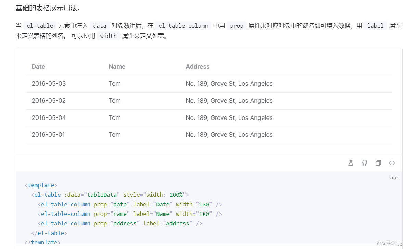Image resolution: width=407 pixels, height=249 pixels.
Task: Click Tom in the 2016-05-03 row
Action: click(115, 84)
